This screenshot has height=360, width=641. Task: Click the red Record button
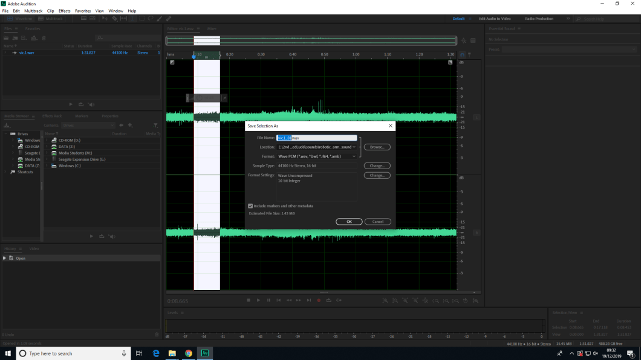click(319, 300)
